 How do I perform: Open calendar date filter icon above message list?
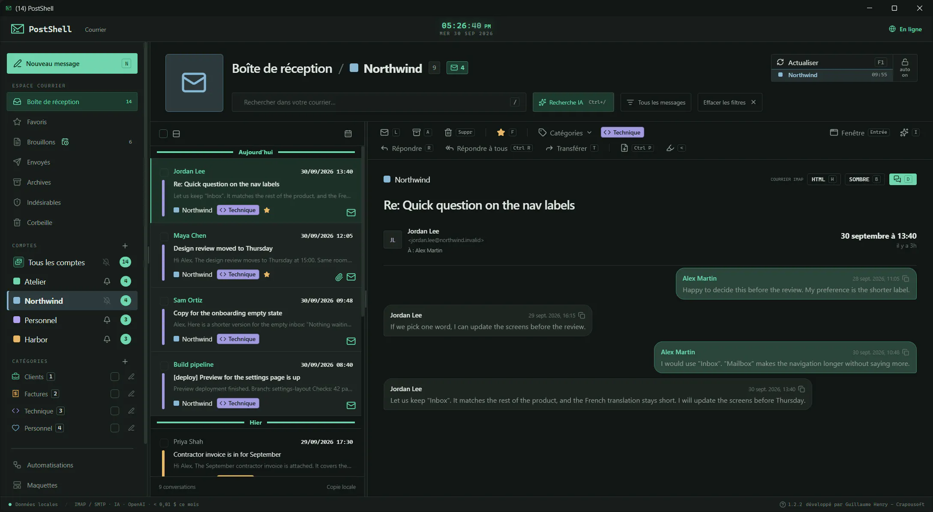[348, 134]
